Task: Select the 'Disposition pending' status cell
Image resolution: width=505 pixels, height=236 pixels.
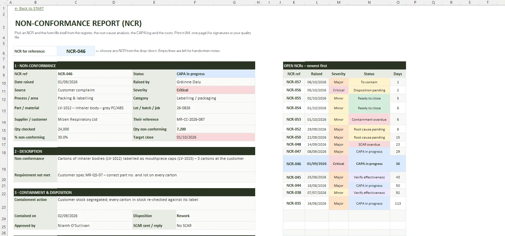Action: coord(369,90)
